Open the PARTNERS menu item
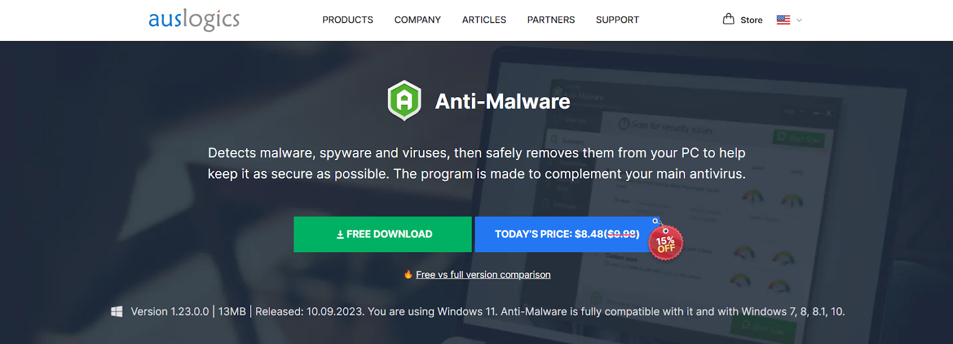Image resolution: width=953 pixels, height=344 pixels. [x=551, y=20]
